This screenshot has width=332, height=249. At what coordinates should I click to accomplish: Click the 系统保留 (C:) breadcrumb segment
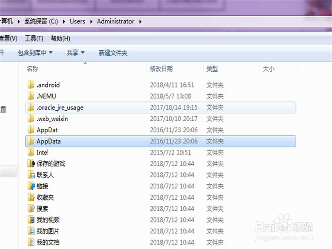click(41, 22)
